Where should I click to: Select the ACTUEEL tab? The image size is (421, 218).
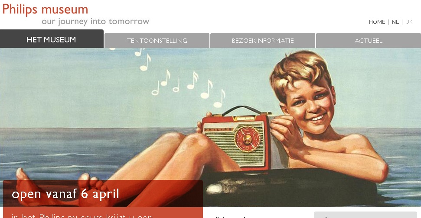369,41
